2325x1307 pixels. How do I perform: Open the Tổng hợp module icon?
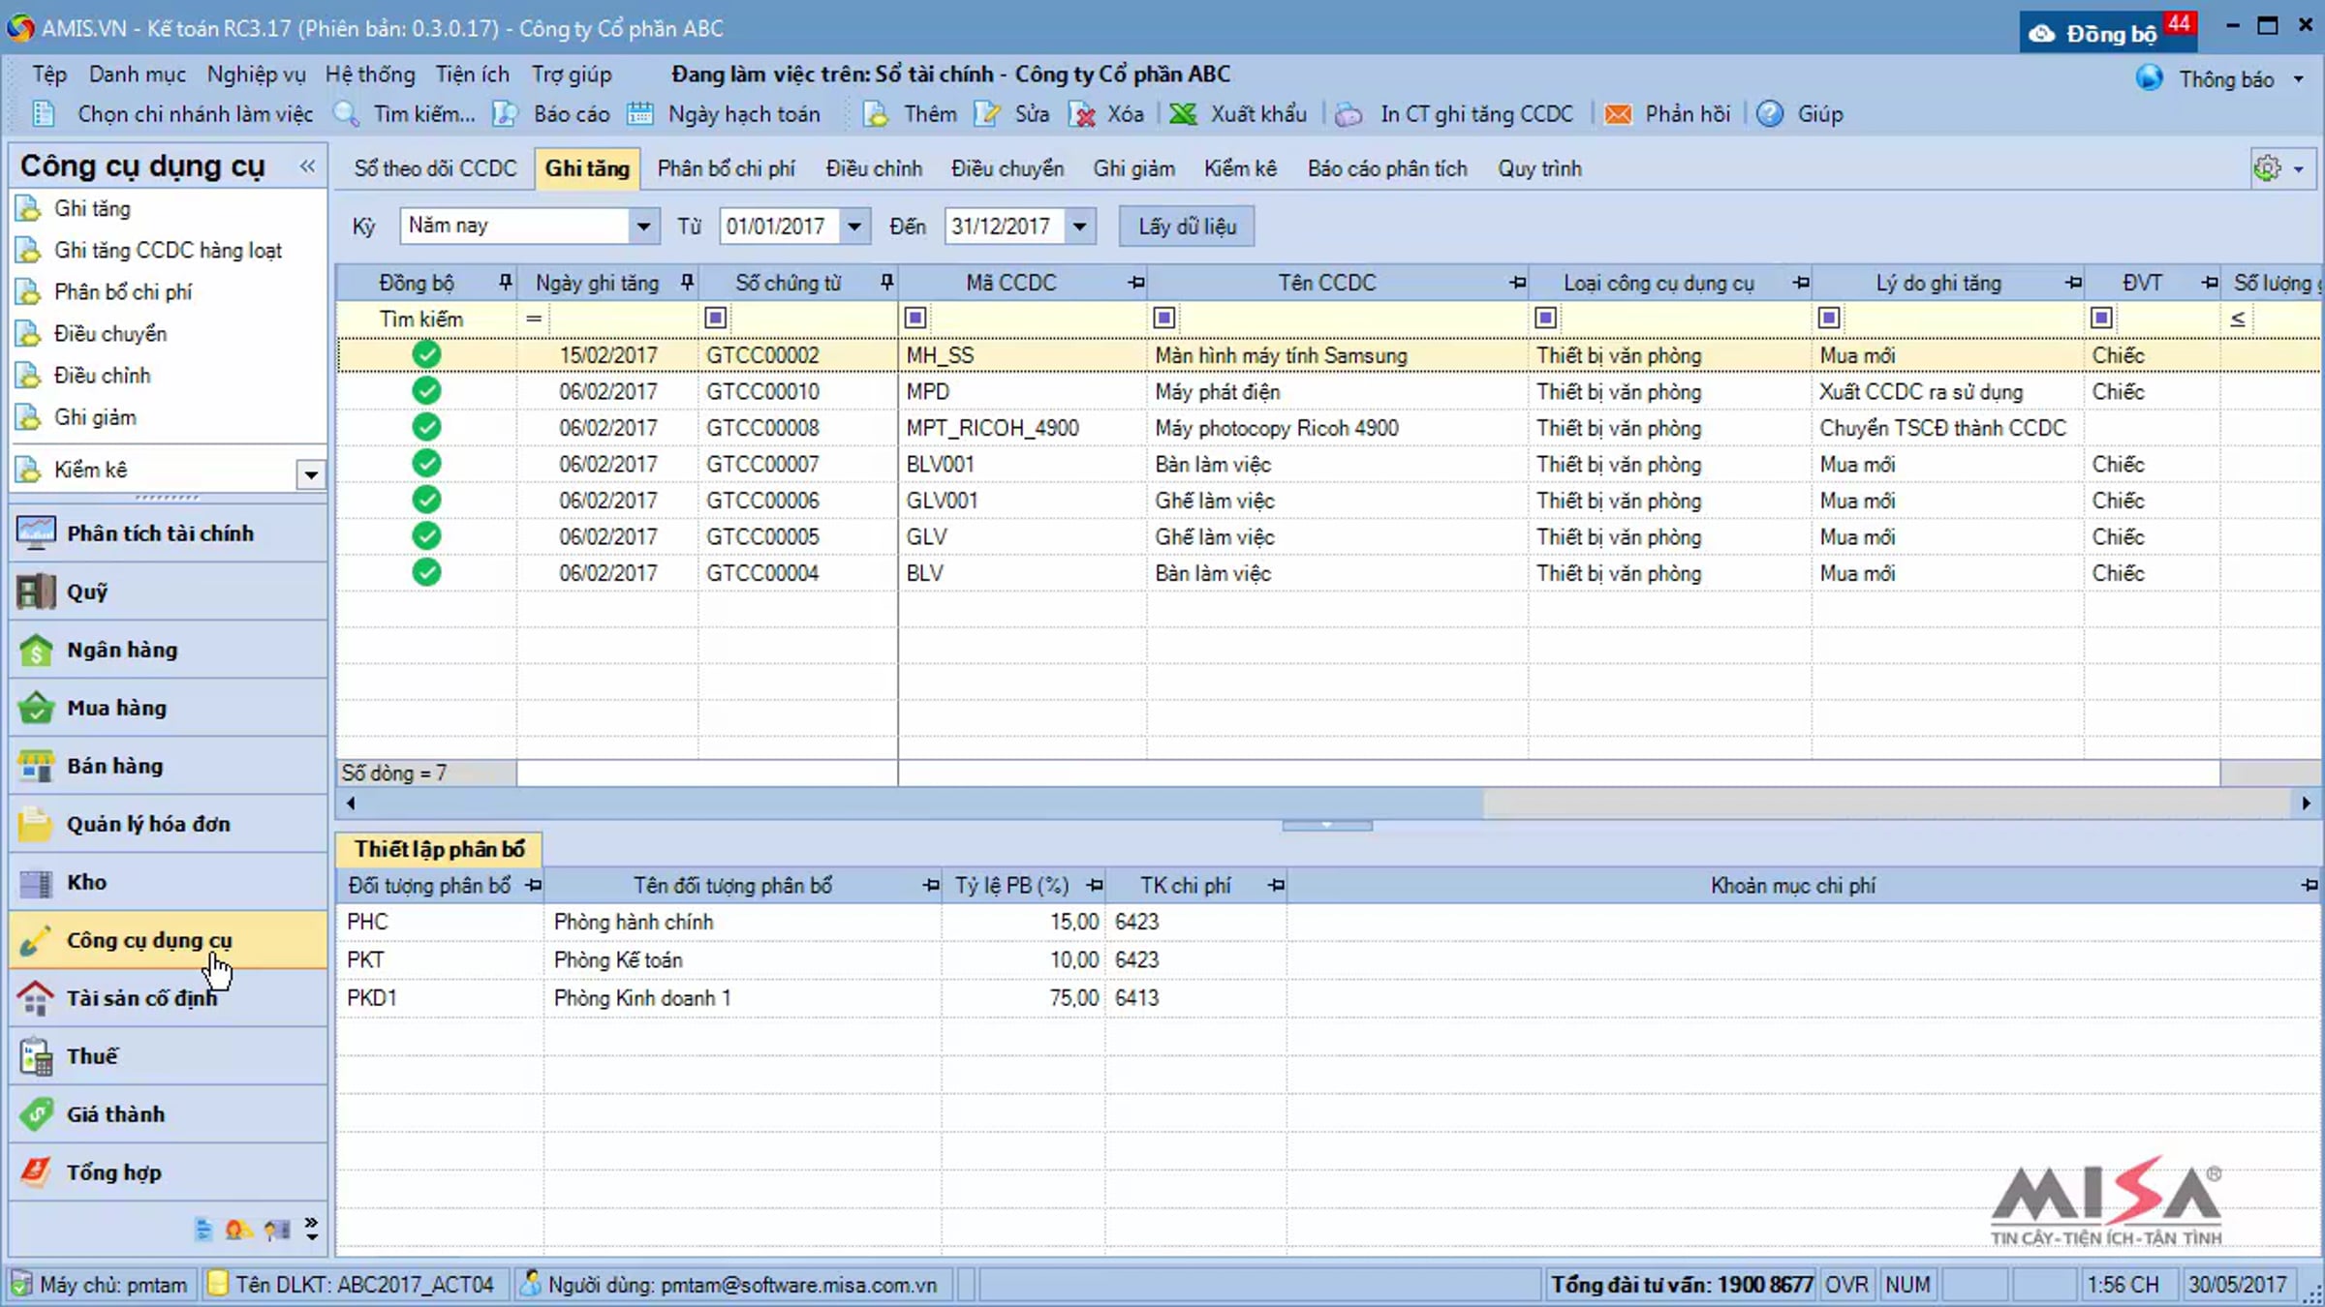[36, 1172]
